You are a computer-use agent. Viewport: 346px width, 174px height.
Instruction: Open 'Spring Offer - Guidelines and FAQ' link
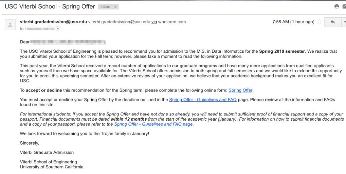203,100
